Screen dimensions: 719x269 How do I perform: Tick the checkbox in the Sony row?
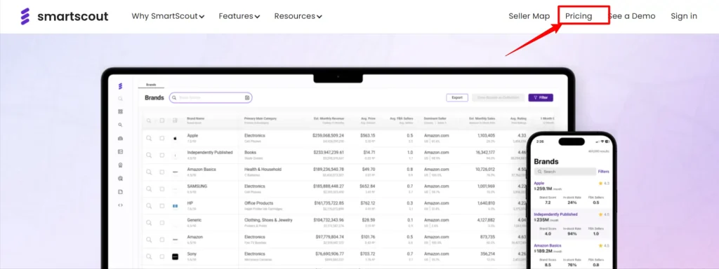coord(162,256)
